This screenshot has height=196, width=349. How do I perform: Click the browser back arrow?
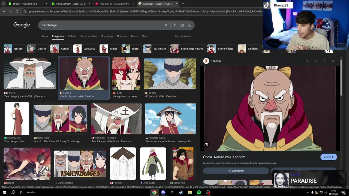4,11
